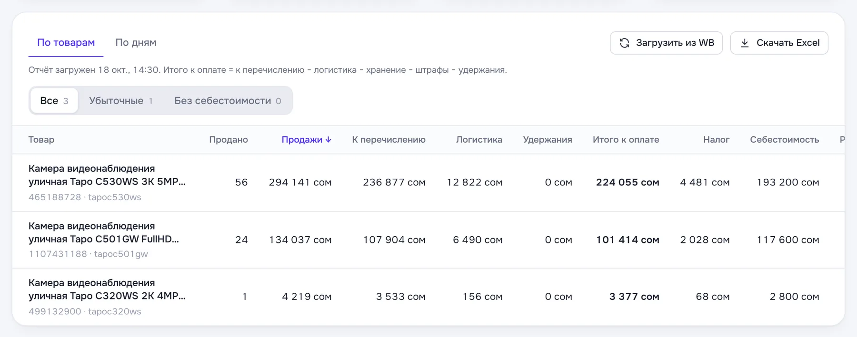
Task: Click Удержания value 0 сом in C530WS row
Action: [558, 183]
